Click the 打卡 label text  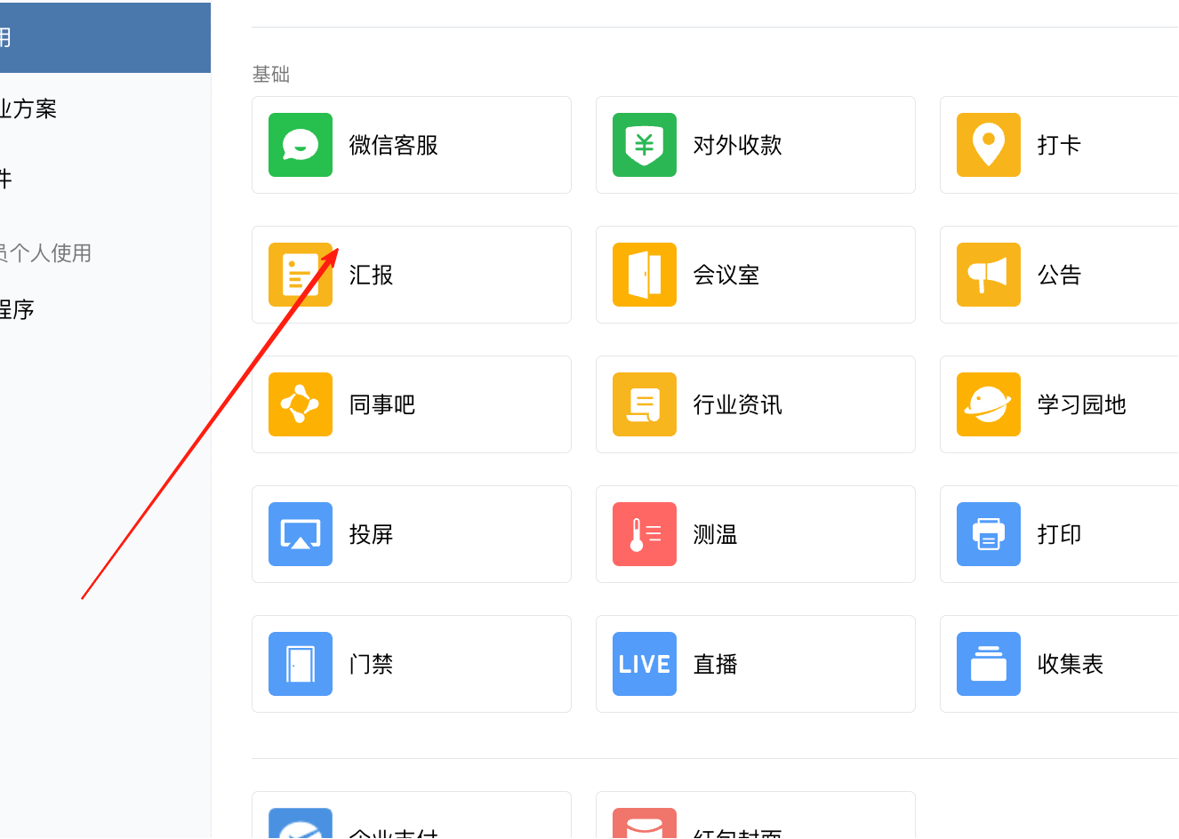click(x=1059, y=145)
